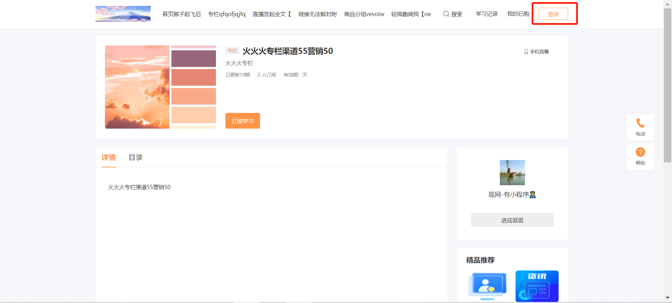The height and width of the screenshot is (303, 672).
Task: Go to 首页腻子起飞后 nav item
Action: pyautogui.click(x=181, y=14)
